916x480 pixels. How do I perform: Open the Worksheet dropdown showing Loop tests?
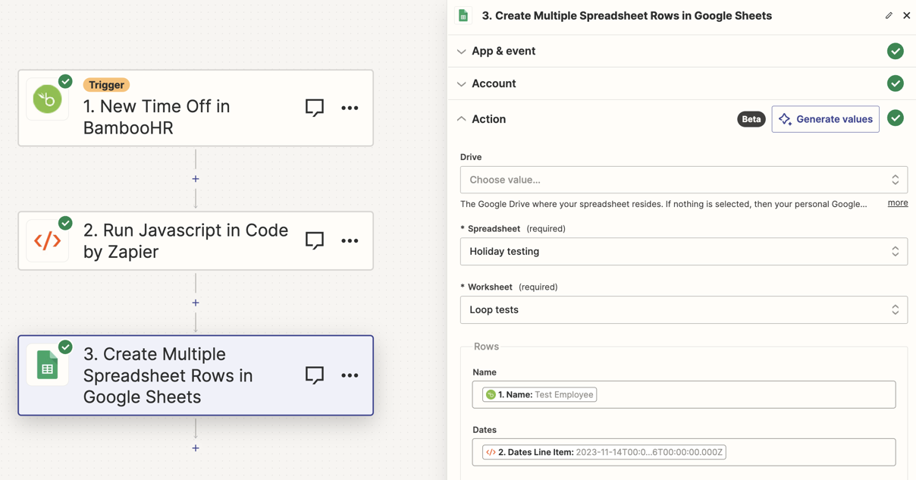point(684,309)
